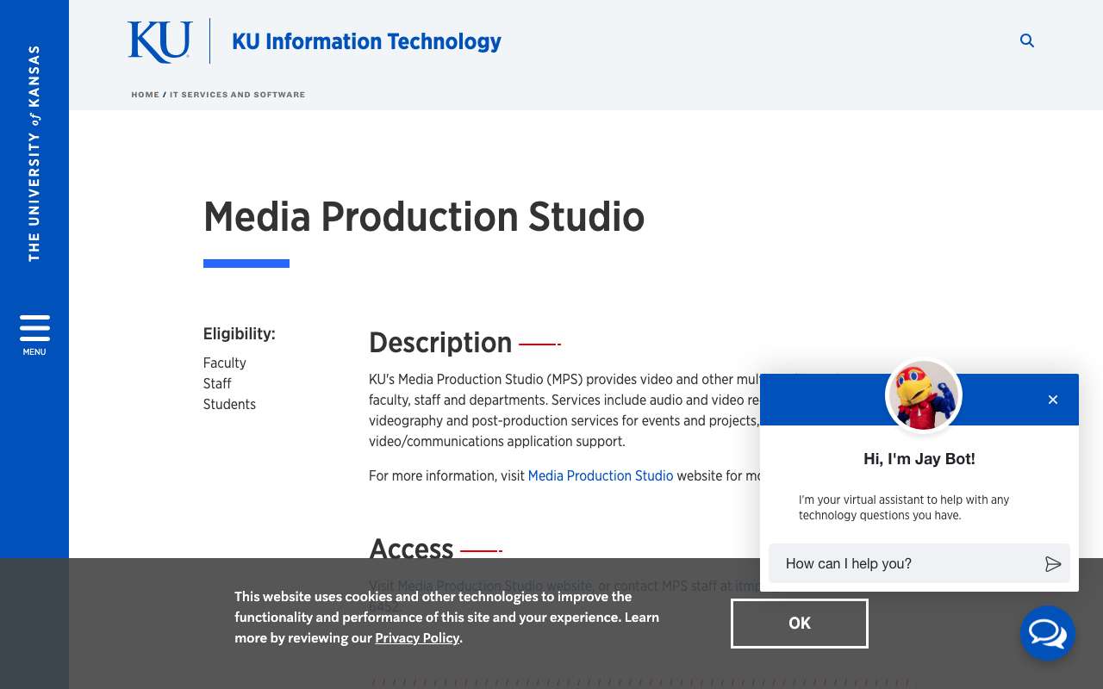
Task: Click the round chat bubble launcher
Action: [x=1047, y=633]
